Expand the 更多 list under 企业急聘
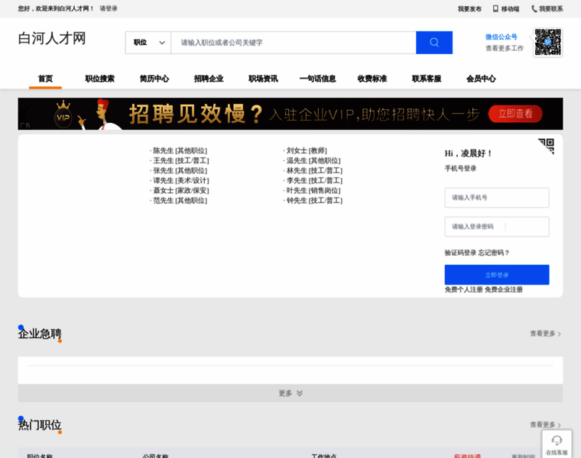The width and height of the screenshot is (581, 458). pos(290,393)
